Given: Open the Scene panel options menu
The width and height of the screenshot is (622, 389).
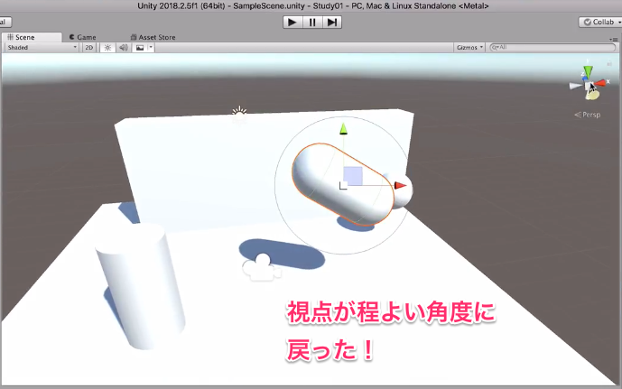Looking at the screenshot, I should click(x=613, y=39).
